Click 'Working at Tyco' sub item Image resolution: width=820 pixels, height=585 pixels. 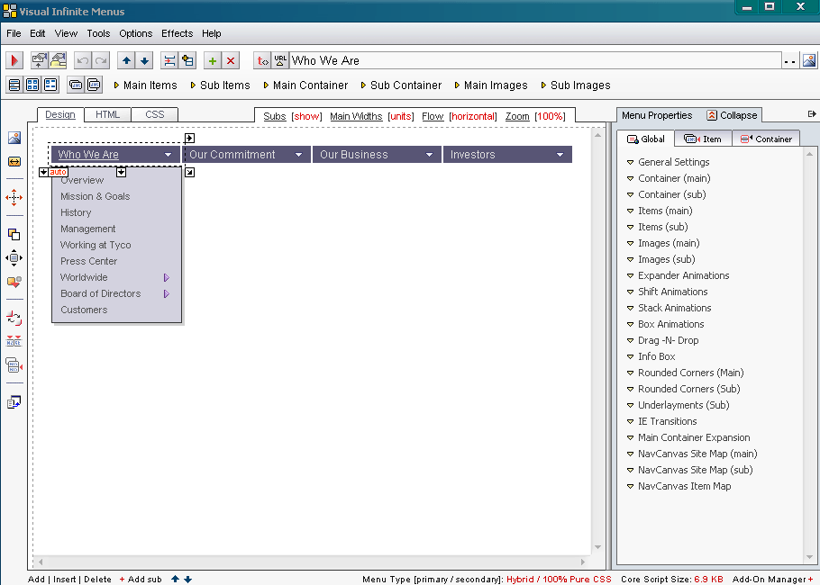pyautogui.click(x=96, y=245)
